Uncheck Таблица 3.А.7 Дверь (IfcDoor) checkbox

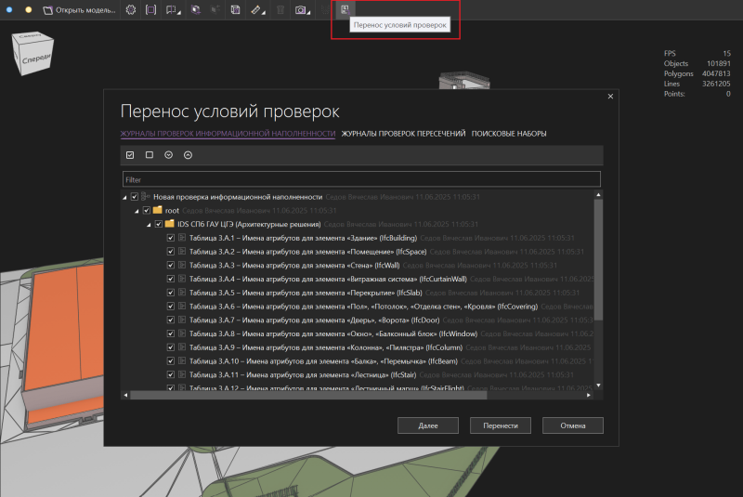point(171,320)
